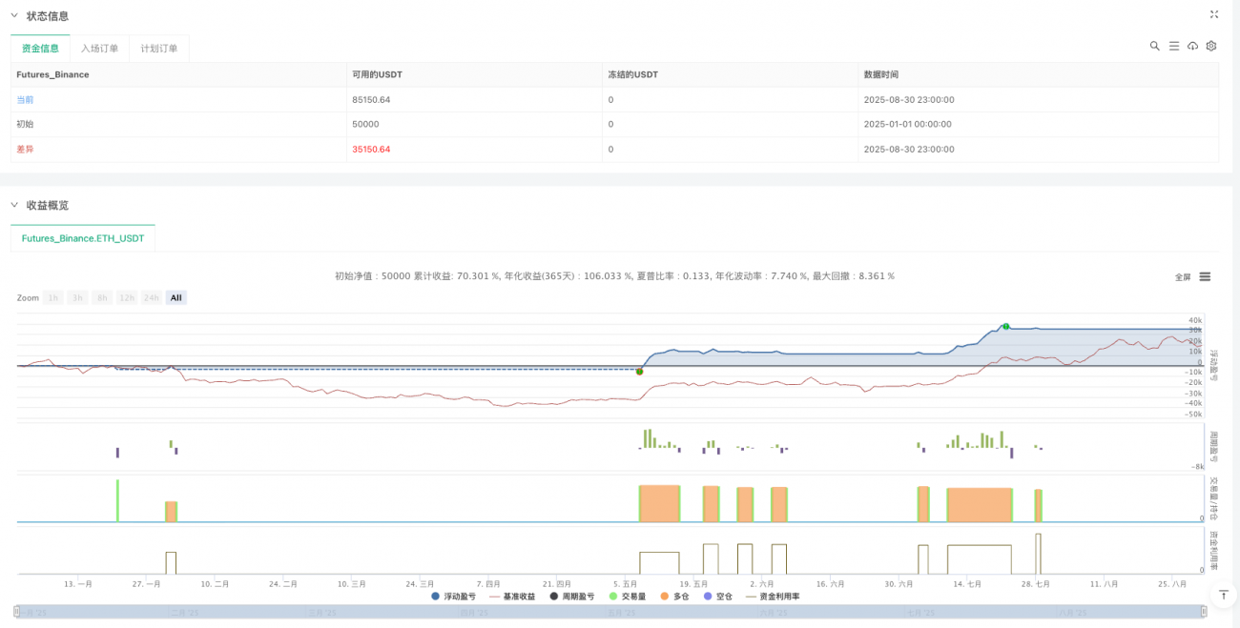
Task: Click the blue 当前 link in the table
Action: pyautogui.click(x=24, y=99)
